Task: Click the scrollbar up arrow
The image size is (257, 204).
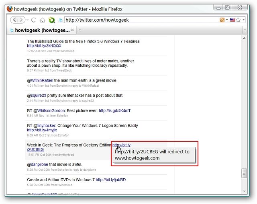Action: [244, 38]
